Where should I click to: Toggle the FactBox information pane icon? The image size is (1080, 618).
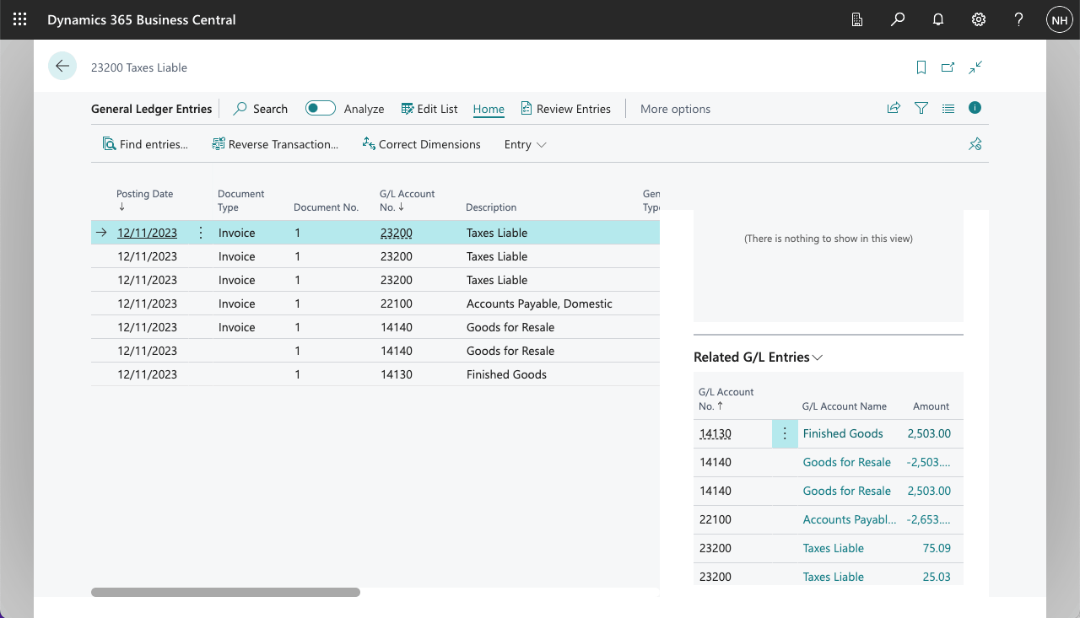975,108
